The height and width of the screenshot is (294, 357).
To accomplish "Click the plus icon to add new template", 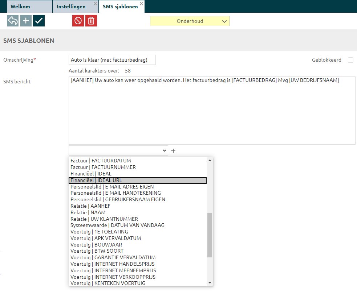I will pyautogui.click(x=26, y=21).
